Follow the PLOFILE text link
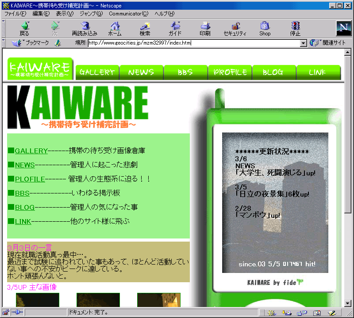The image size is (354, 318). coord(30,179)
